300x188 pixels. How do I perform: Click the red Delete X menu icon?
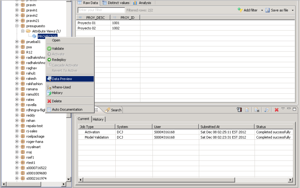click(x=49, y=101)
